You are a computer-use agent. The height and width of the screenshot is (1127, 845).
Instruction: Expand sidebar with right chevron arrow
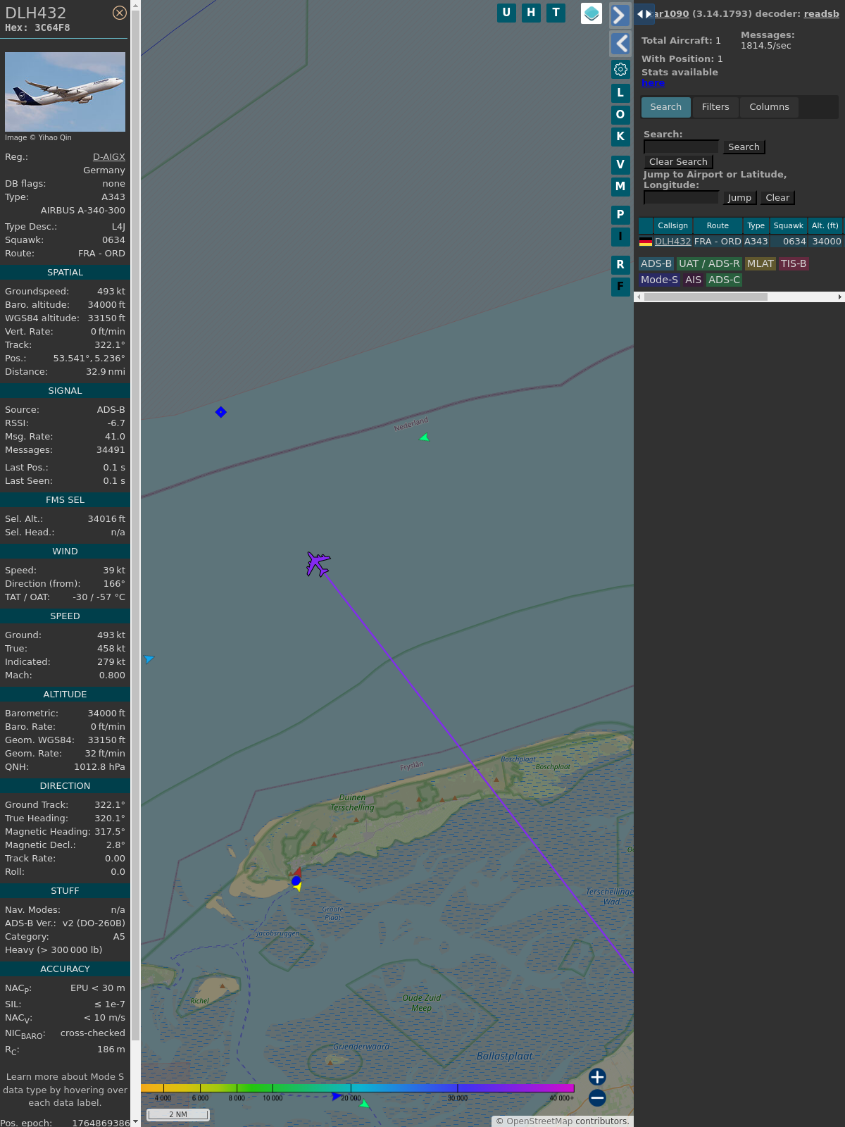coord(620,15)
